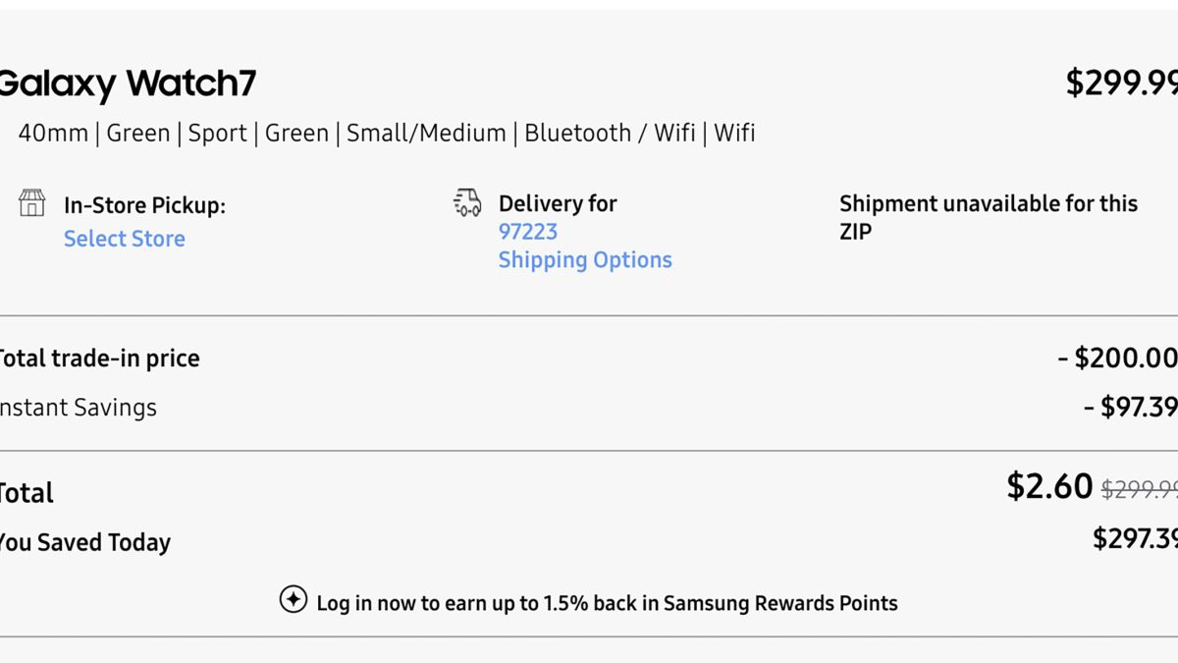The height and width of the screenshot is (663, 1178).
Task: Click the You Saved Today label
Action: tap(84, 542)
